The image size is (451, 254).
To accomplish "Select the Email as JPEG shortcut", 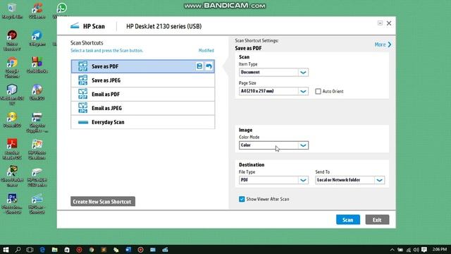I will (142, 108).
